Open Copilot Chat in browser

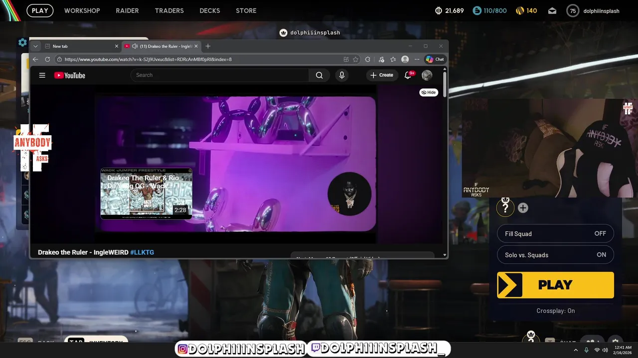click(435, 59)
